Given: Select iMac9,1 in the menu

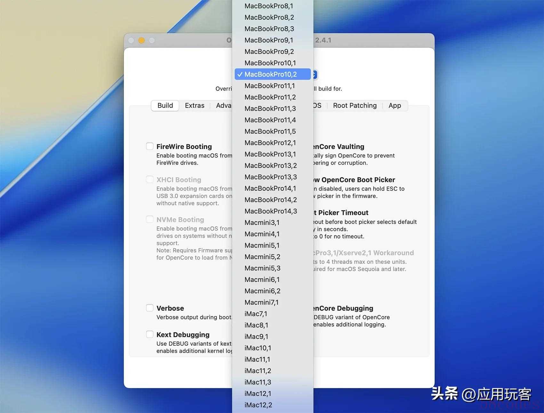Looking at the screenshot, I should 273,337.
